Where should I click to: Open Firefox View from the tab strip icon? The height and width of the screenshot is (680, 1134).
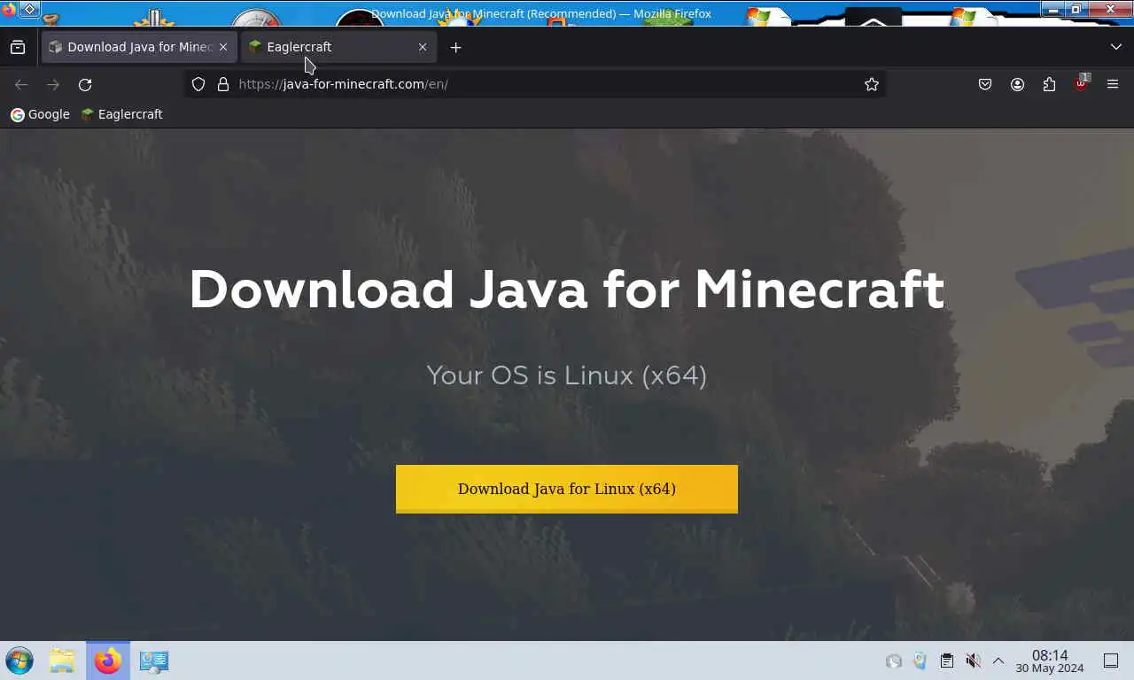[x=18, y=47]
